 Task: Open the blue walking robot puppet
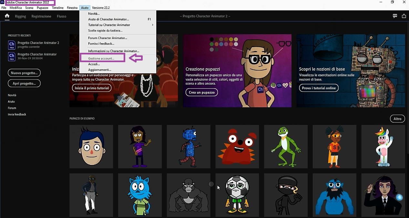point(189,147)
